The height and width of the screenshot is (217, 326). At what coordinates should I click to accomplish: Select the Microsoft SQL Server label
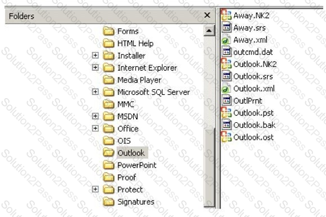point(153,92)
